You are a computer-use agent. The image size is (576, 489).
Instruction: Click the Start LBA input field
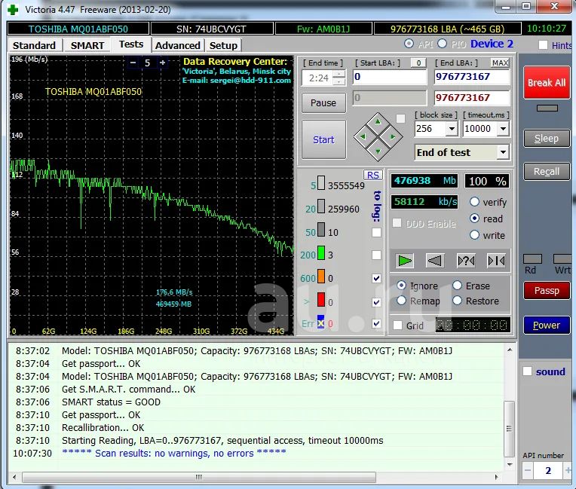(x=390, y=77)
